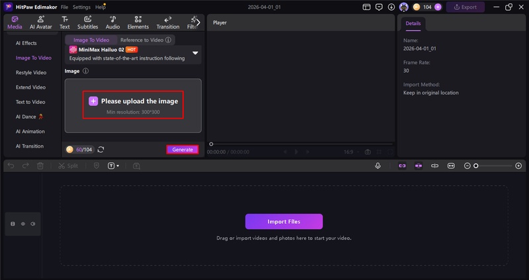The height and width of the screenshot is (280, 529).
Task: Toggle the track lock icon
Action: [x=13, y=224]
